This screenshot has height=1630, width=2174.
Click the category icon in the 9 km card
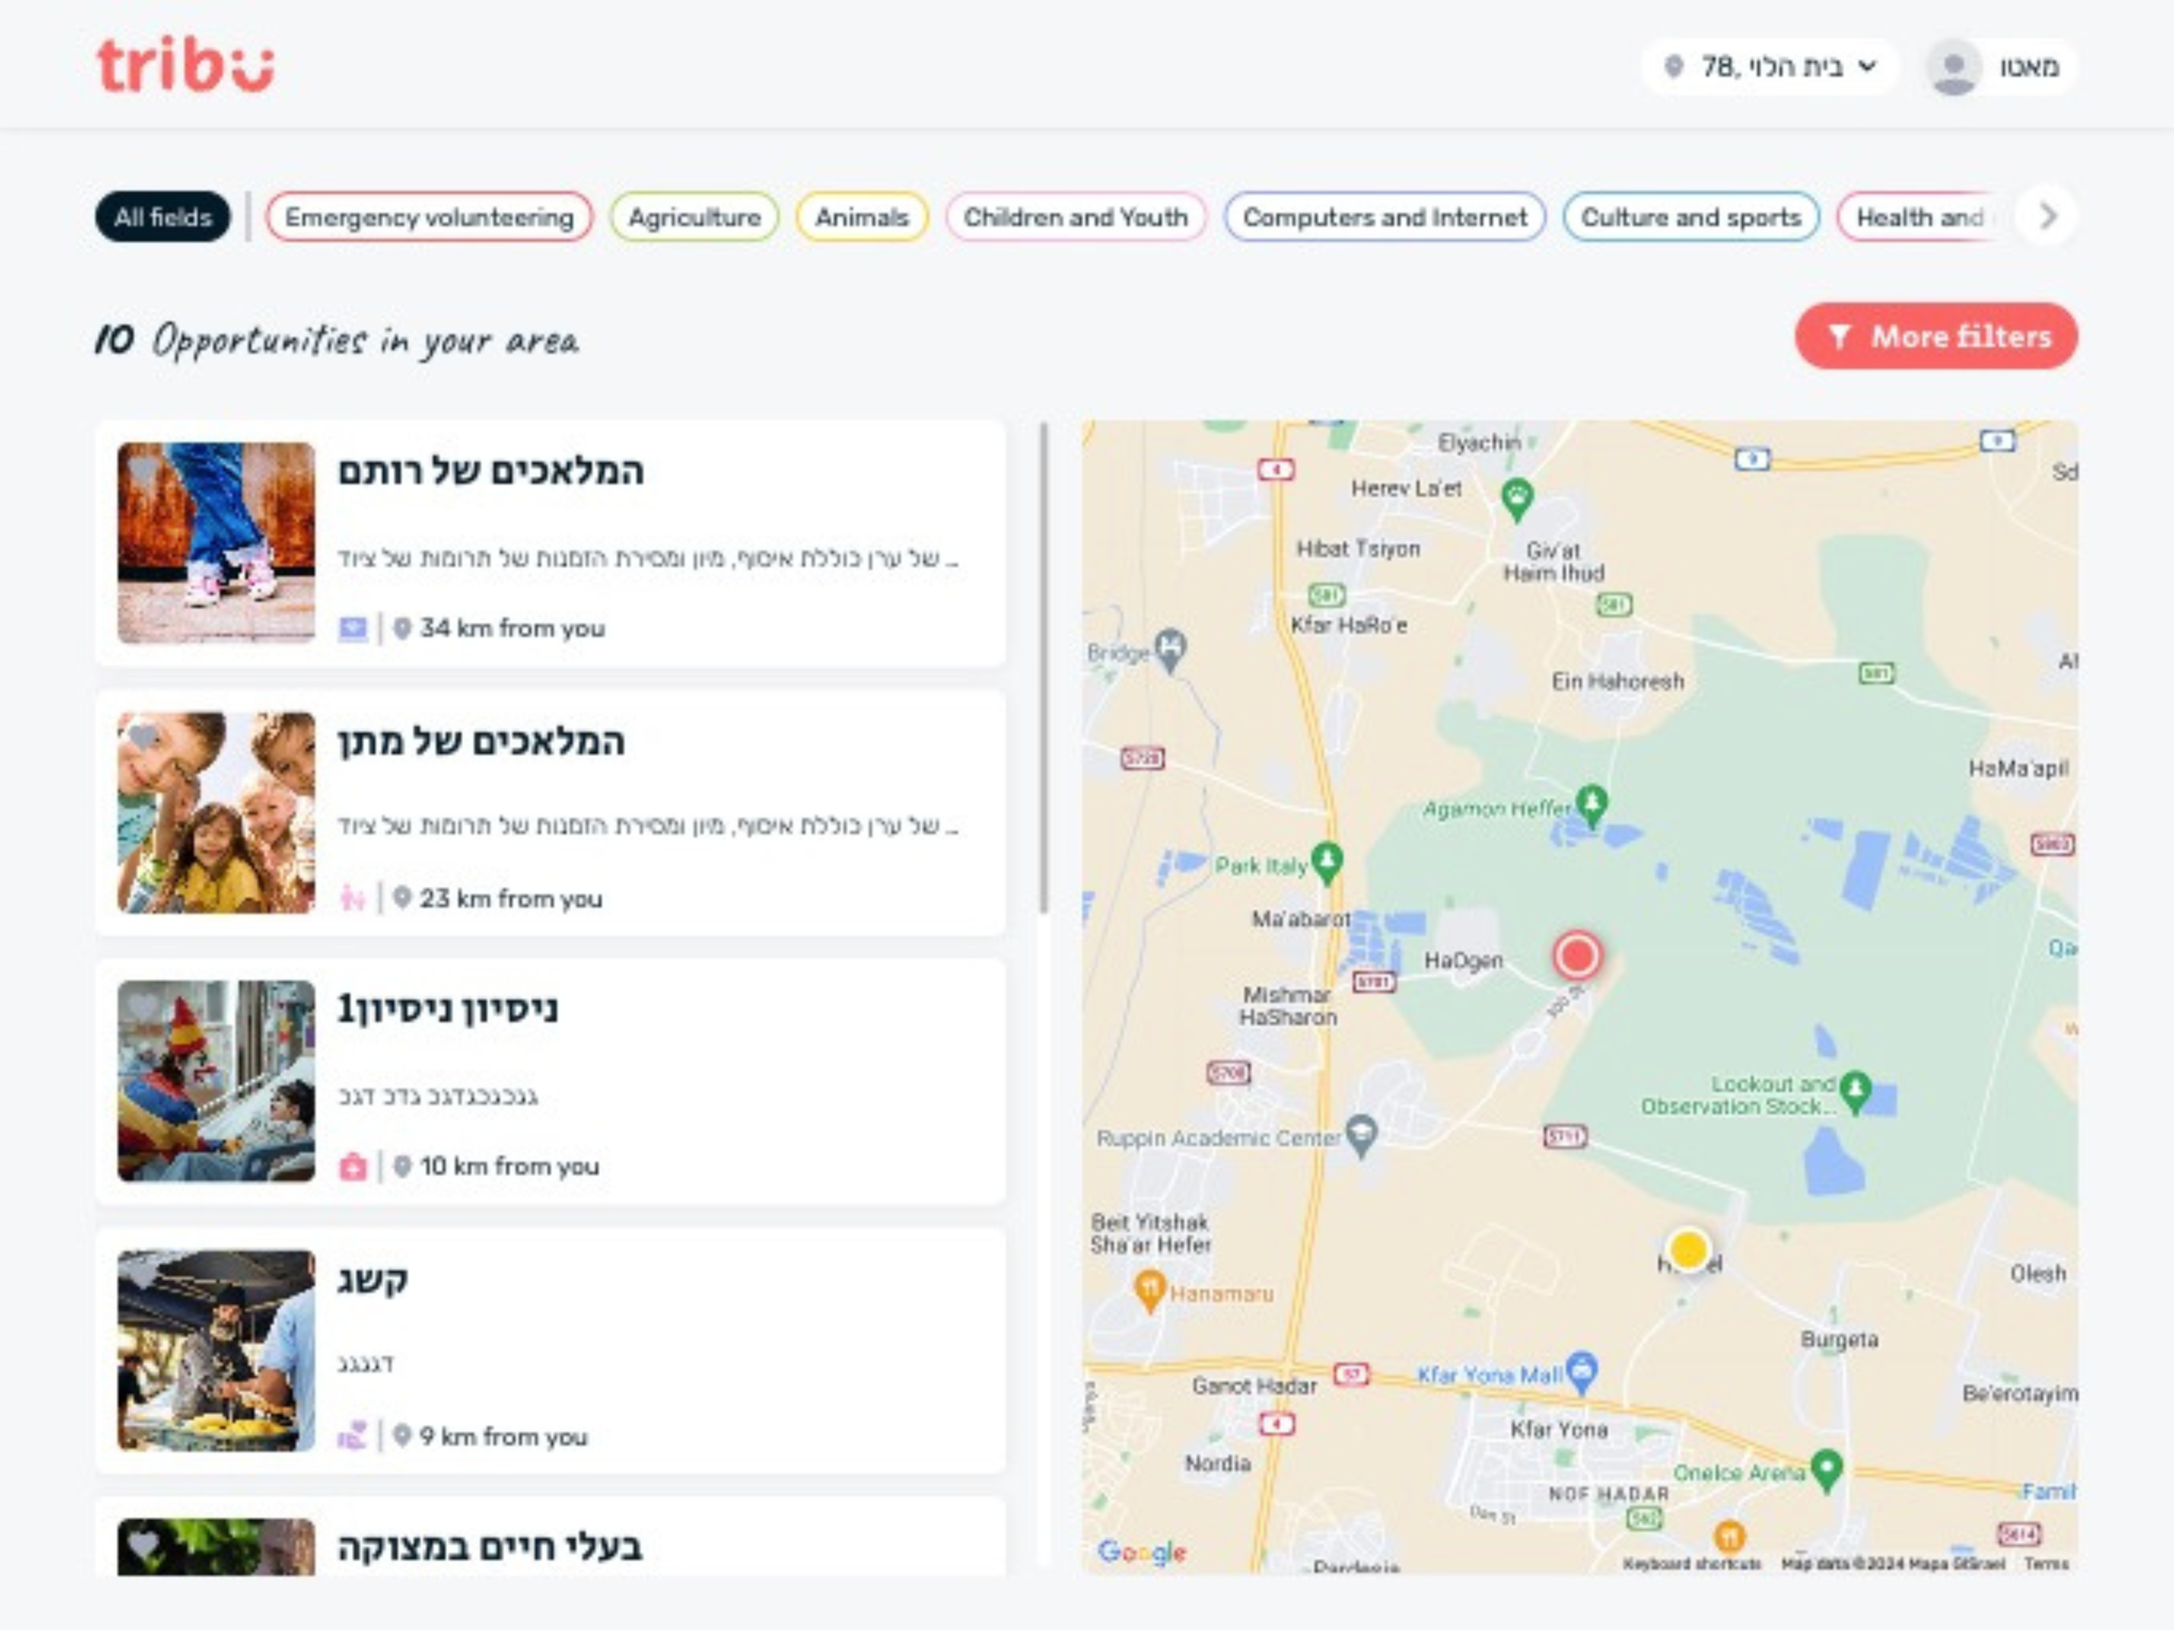pos(352,1437)
